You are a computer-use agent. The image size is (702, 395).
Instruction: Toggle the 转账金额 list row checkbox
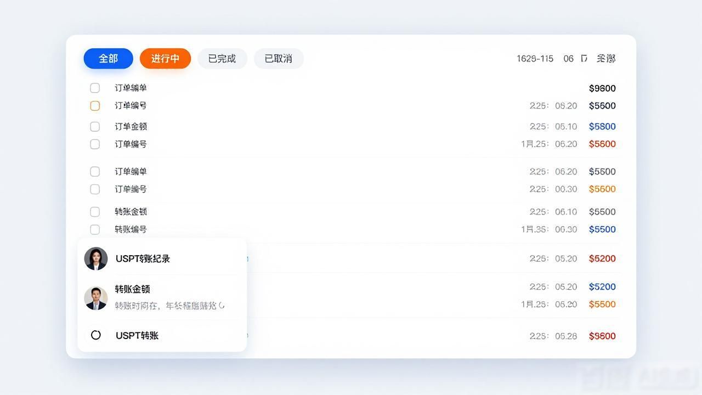point(95,212)
